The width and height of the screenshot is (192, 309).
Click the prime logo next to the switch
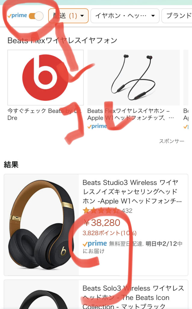[x=17, y=16]
